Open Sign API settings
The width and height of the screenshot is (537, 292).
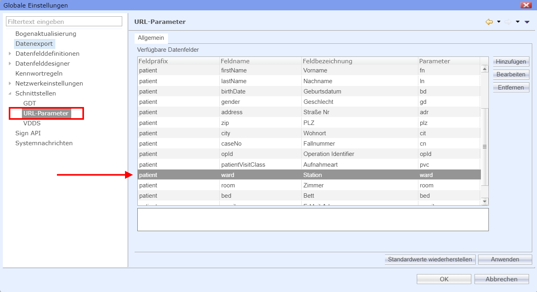[28, 133]
